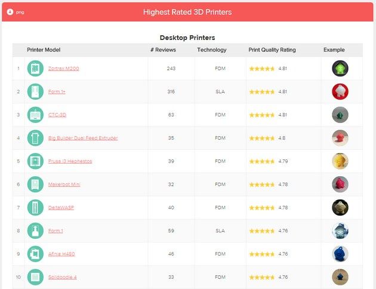Click the Zortrax M200 printer icon
Screen dimensions: 376x289
[35, 68]
